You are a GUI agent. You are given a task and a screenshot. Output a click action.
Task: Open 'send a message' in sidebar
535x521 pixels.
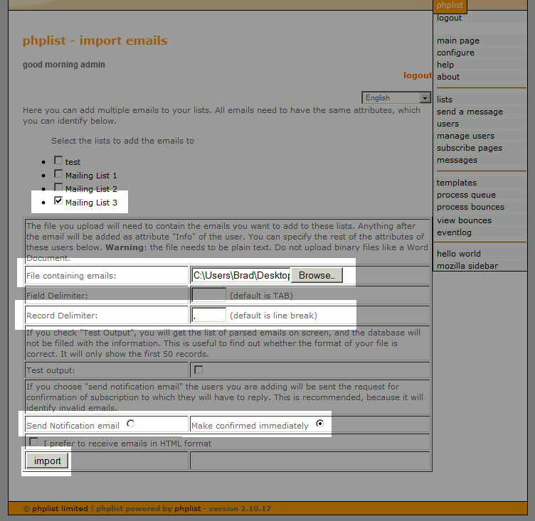pyautogui.click(x=470, y=112)
